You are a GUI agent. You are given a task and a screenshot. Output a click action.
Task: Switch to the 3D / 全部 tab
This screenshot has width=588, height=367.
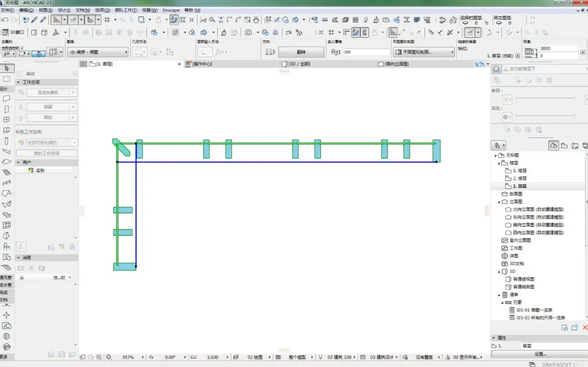click(x=296, y=64)
